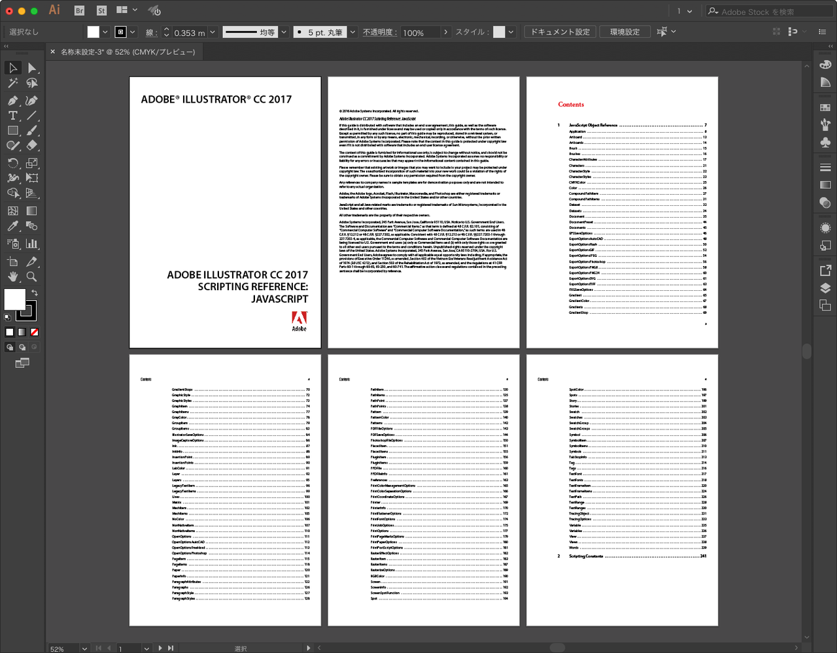Select the Shape Builder tool

coord(12,193)
